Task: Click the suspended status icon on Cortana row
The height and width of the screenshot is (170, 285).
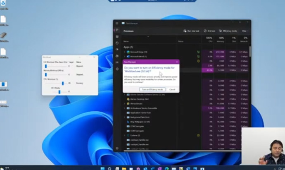Action: 198,135
